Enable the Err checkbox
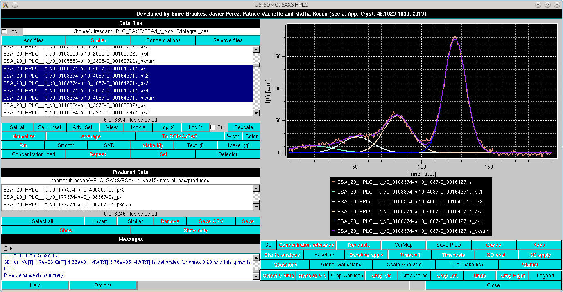This screenshot has width=563, height=292. click(x=213, y=127)
